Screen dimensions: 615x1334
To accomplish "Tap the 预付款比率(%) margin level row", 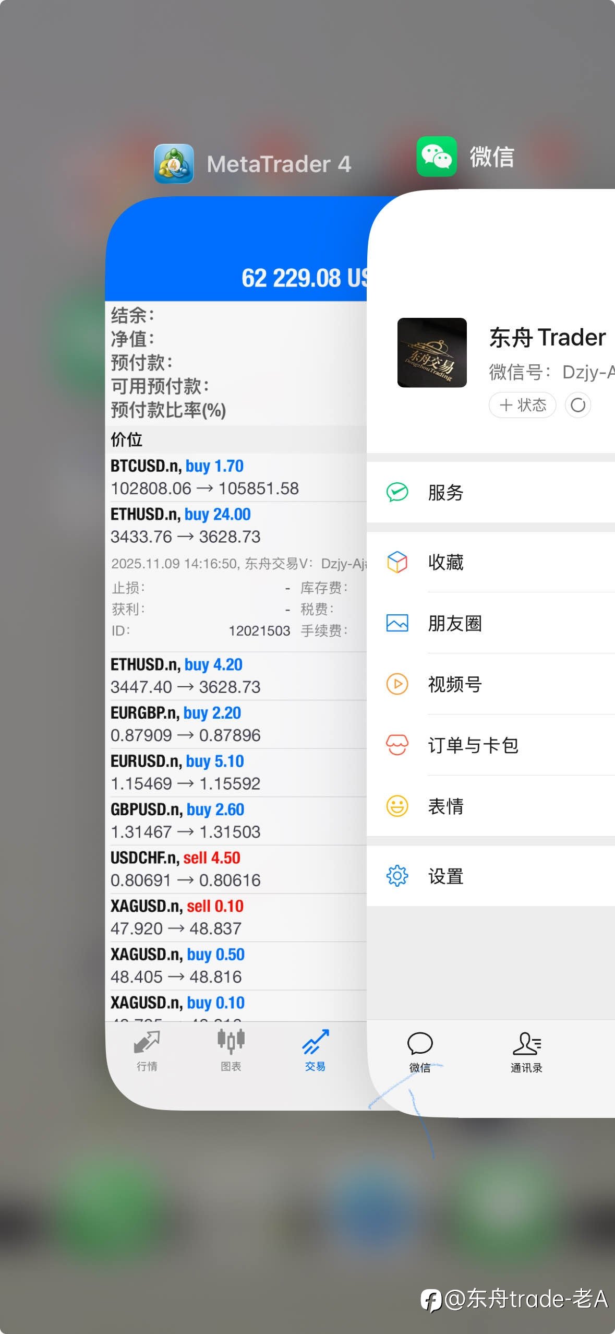I will (x=236, y=410).
